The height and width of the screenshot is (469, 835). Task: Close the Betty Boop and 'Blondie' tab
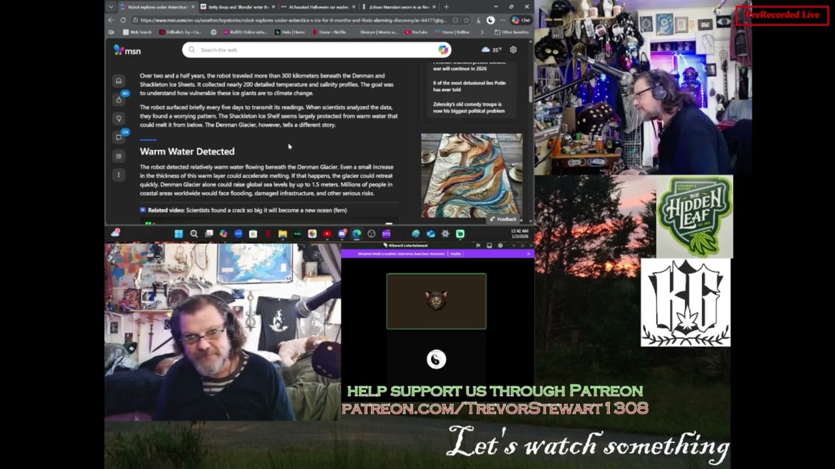point(273,7)
